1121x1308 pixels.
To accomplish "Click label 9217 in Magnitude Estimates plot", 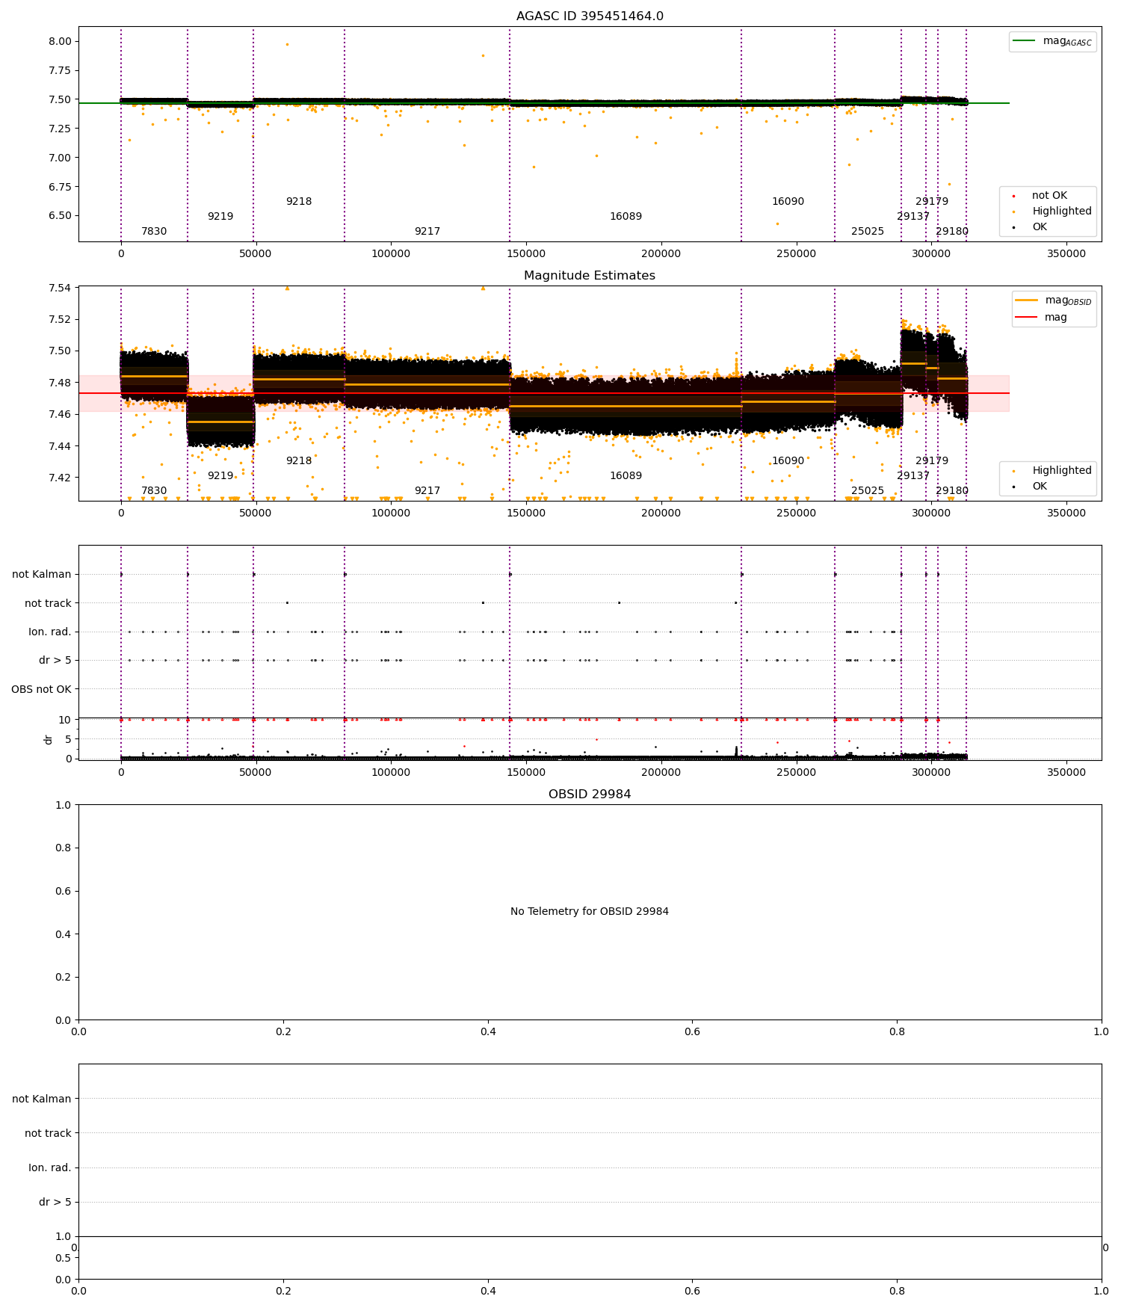I will (427, 491).
